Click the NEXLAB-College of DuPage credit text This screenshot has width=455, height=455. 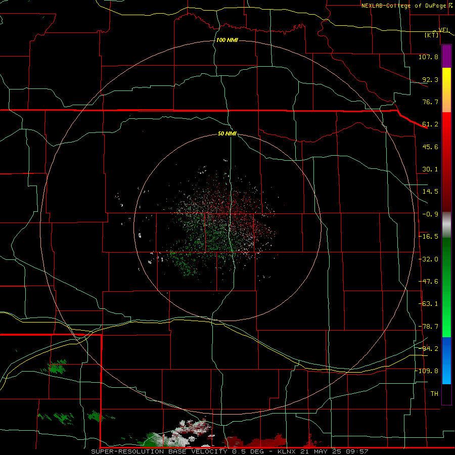coord(404,6)
